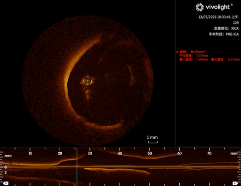Click the 10 mm tick on the ruler
This screenshot has width=241, height=186.
point(30,153)
